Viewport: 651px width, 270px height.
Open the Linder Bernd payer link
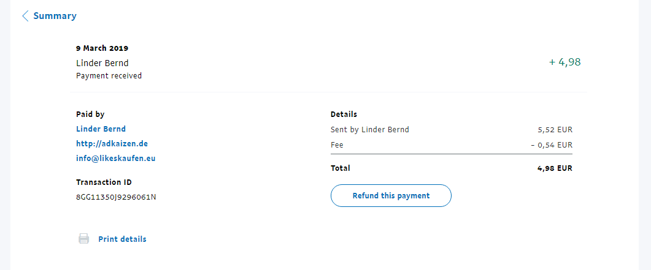coord(101,129)
